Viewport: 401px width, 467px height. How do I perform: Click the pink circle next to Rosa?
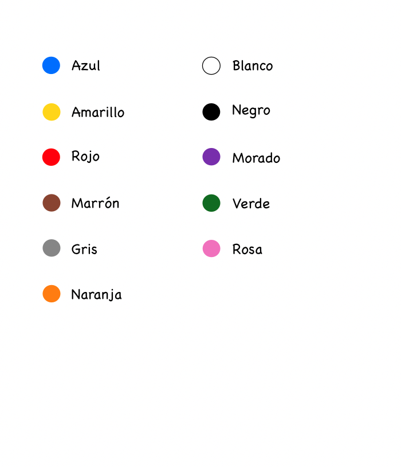(211, 248)
